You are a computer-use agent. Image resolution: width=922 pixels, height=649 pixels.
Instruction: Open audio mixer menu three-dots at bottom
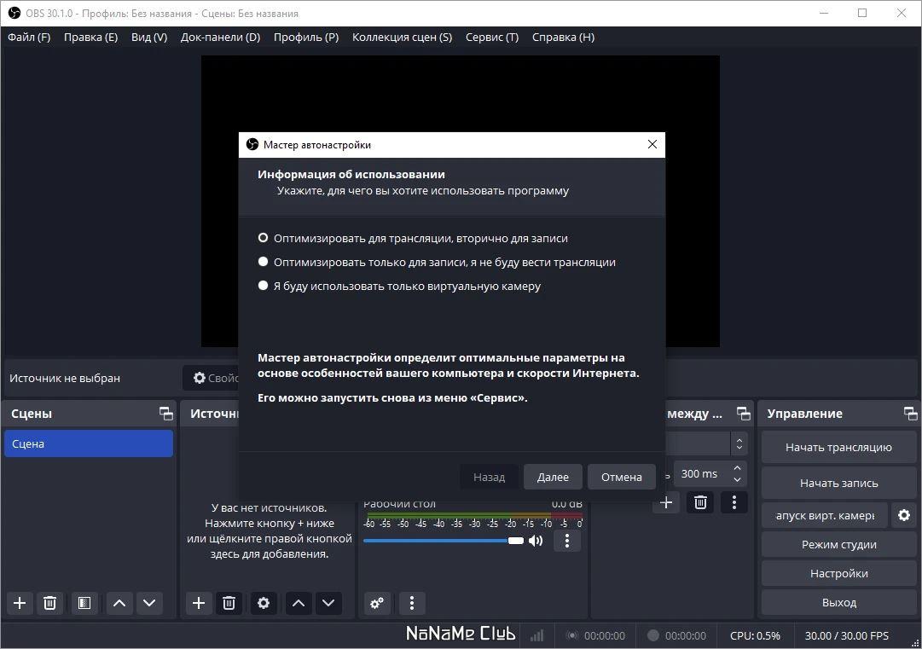click(x=412, y=603)
